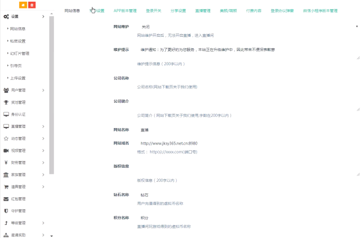This screenshot has width=363, height=238.
Task: Click the red trash icon button
Action: [32, 5]
